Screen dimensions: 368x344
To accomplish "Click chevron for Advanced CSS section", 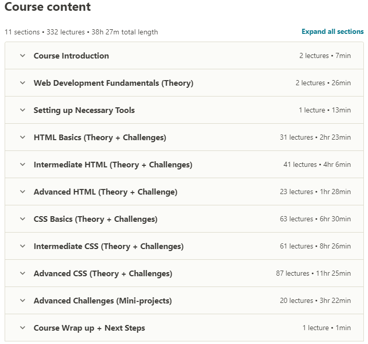I will click(23, 274).
